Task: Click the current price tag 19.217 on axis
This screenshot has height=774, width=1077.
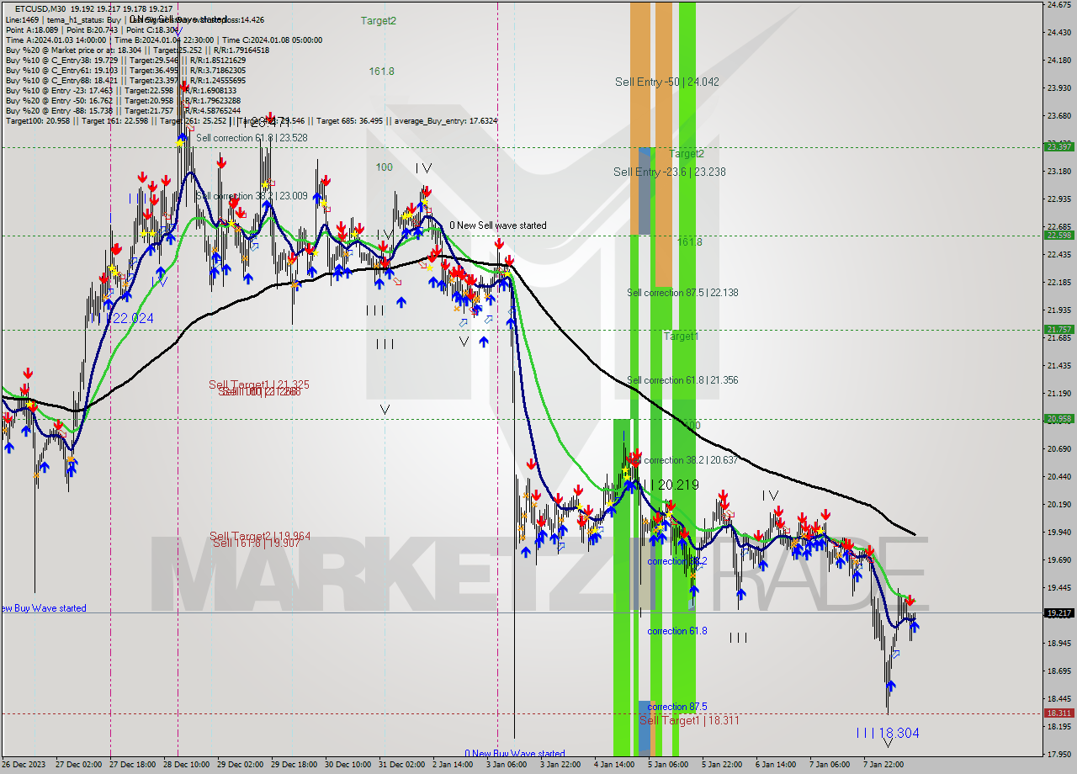Action: [1058, 613]
